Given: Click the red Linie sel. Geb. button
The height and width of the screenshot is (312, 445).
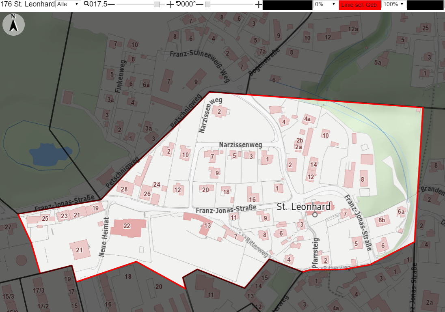Looking at the screenshot, I should [x=360, y=5].
